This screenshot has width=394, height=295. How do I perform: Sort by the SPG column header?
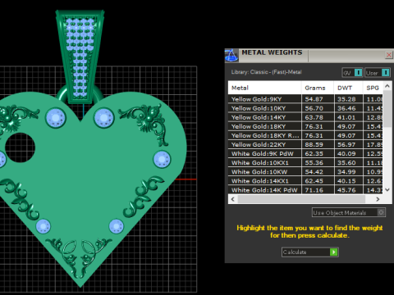pyautogui.click(x=373, y=88)
